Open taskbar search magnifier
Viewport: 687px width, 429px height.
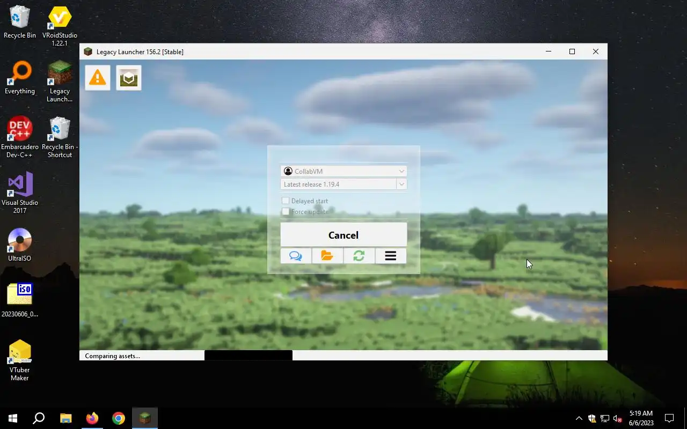coord(39,418)
